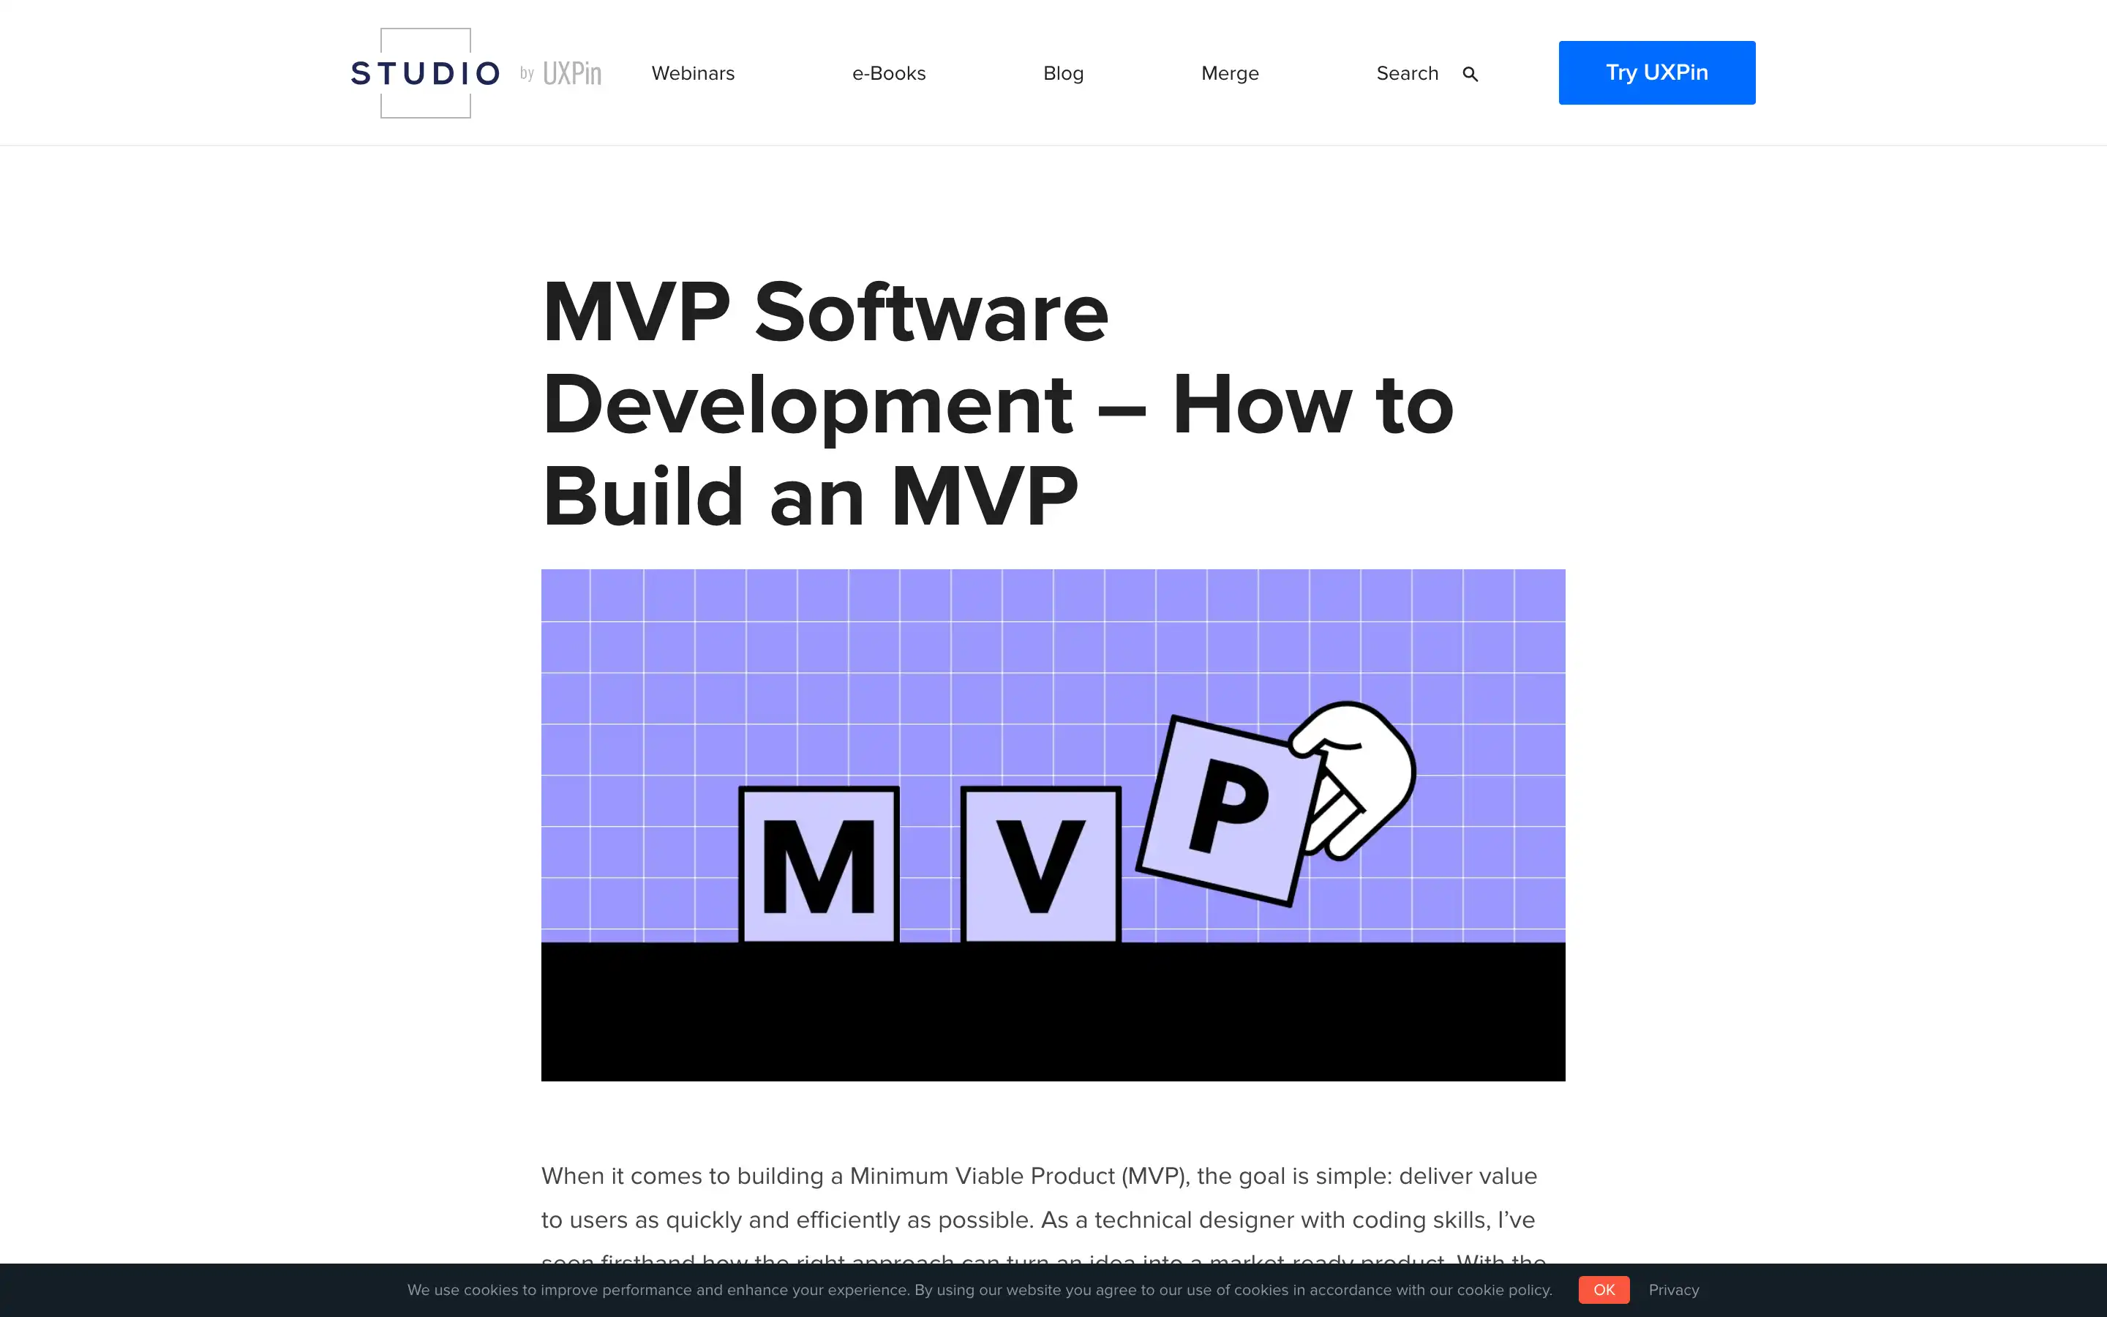Open search via the magnifying glass icon
The height and width of the screenshot is (1317, 2107).
coord(1471,73)
